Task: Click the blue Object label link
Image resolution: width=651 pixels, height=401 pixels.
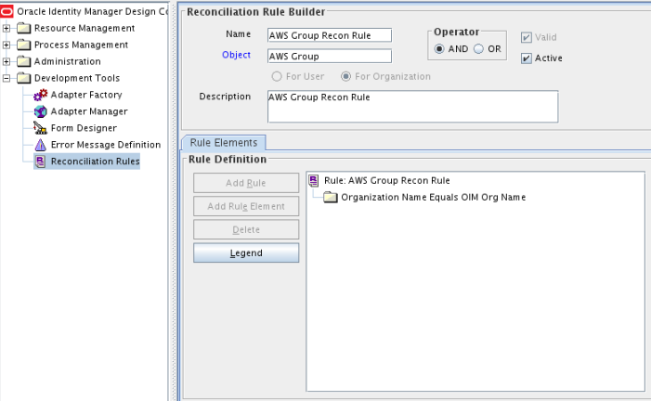Action: 236,55
